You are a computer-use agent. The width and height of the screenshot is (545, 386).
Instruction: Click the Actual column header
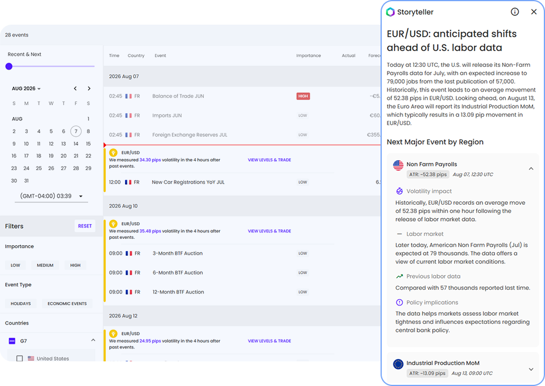[349, 56]
